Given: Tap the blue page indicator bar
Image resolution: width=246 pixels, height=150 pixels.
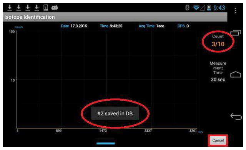Looking at the screenshot, I should (x=106, y=143).
